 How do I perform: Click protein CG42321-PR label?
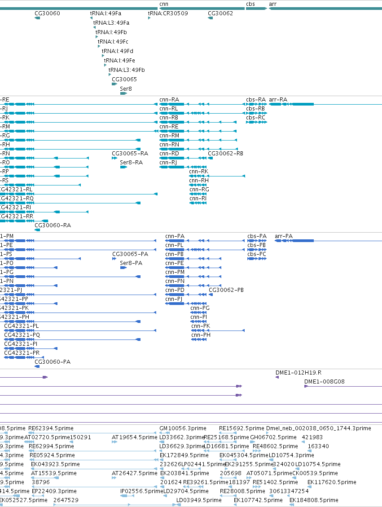click(22, 353)
